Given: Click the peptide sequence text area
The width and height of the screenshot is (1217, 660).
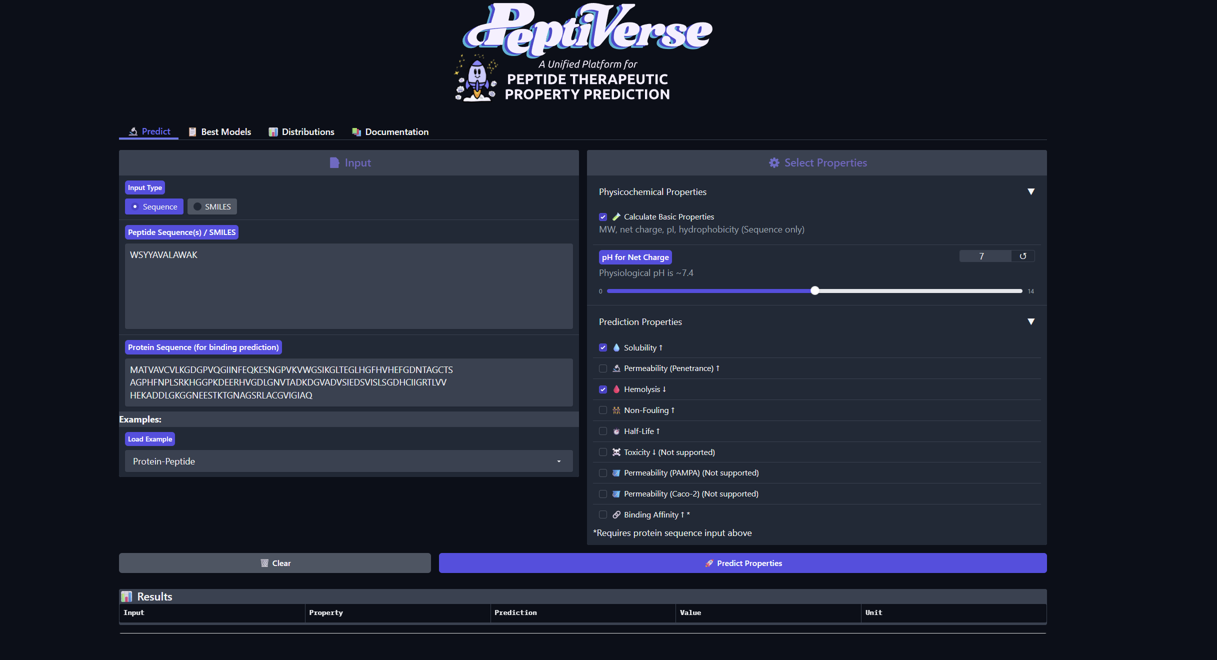Looking at the screenshot, I should [x=349, y=286].
